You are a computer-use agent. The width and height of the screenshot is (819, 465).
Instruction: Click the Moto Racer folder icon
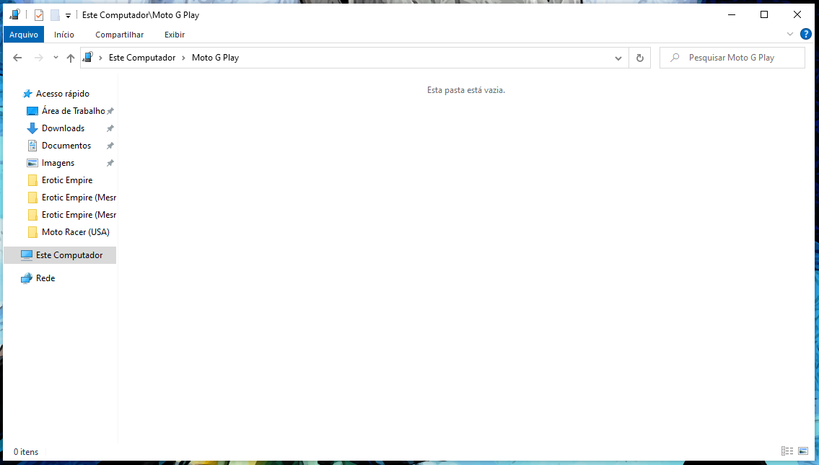click(x=32, y=232)
